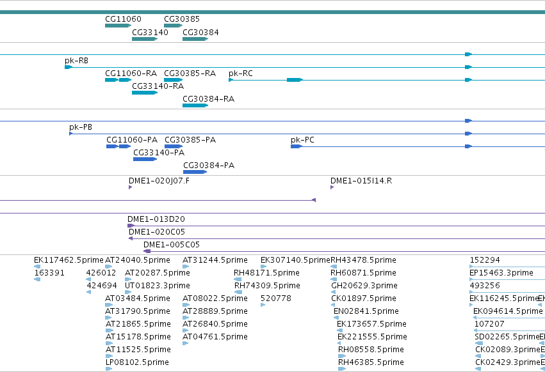
Task: Select AT04761.5prime EST label
Action: 215,337
